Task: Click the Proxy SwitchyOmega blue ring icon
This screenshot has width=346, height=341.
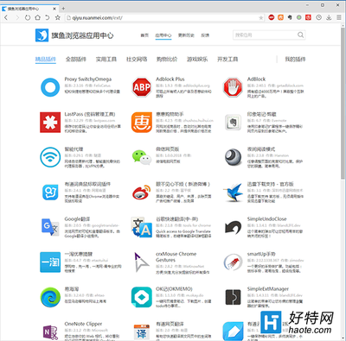Action: point(50,87)
